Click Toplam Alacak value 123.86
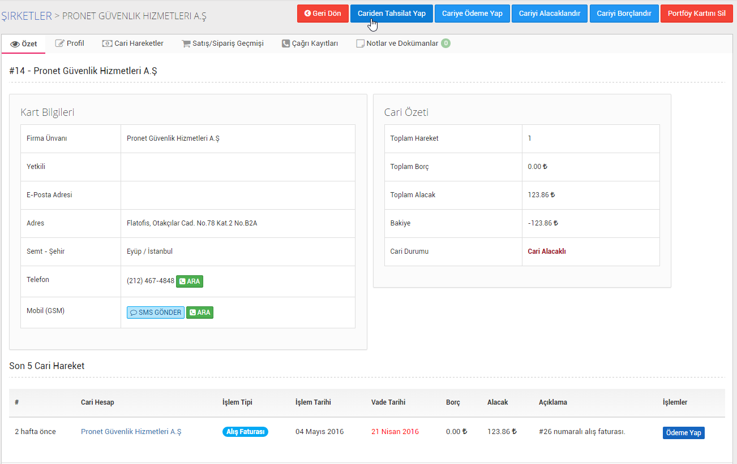737x464 pixels. pyautogui.click(x=541, y=195)
